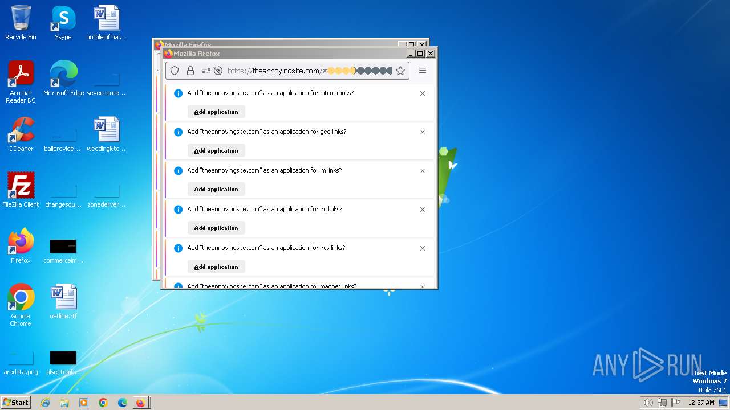Select the aredata.png file
Viewport: 730px width, 410px height.
[21, 363]
